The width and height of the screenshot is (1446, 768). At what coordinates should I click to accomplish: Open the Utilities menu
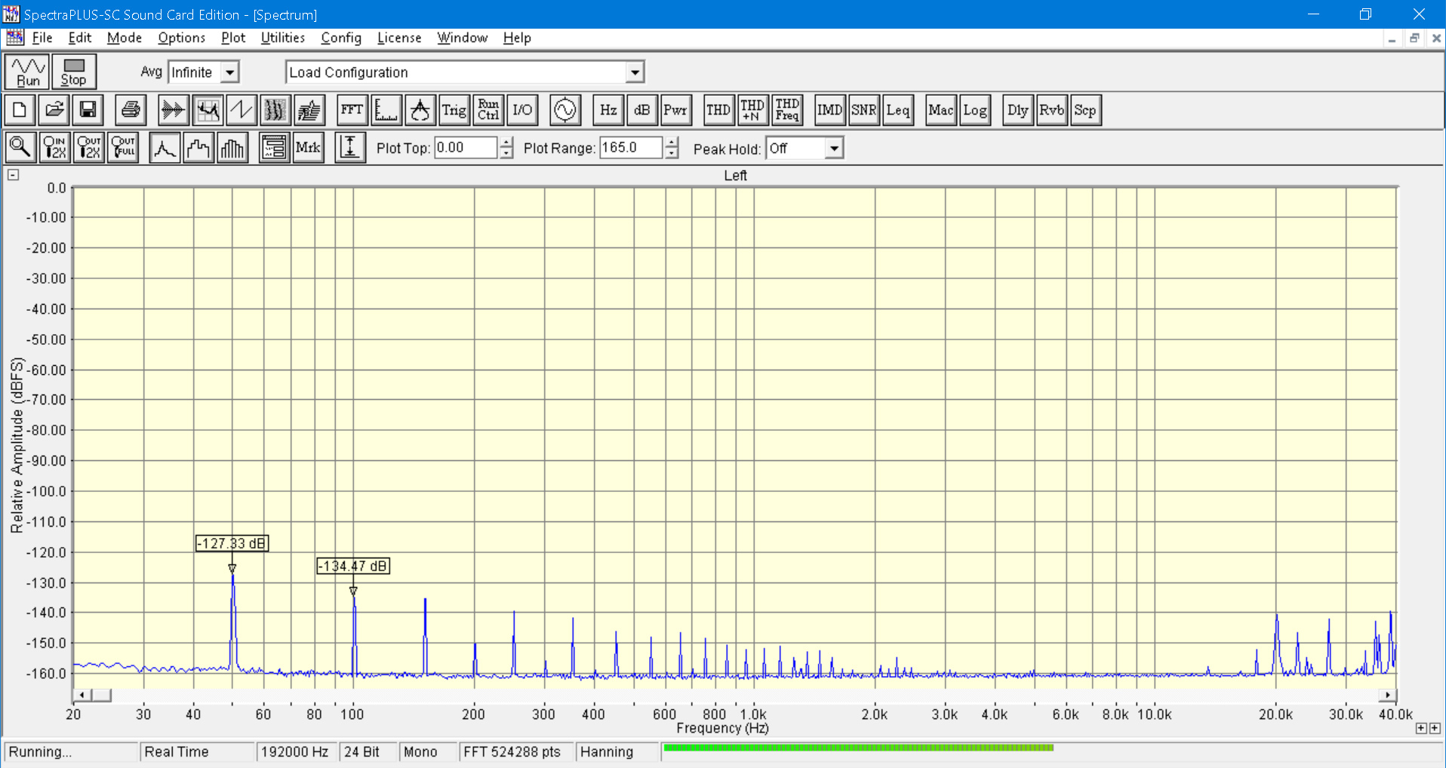282,38
